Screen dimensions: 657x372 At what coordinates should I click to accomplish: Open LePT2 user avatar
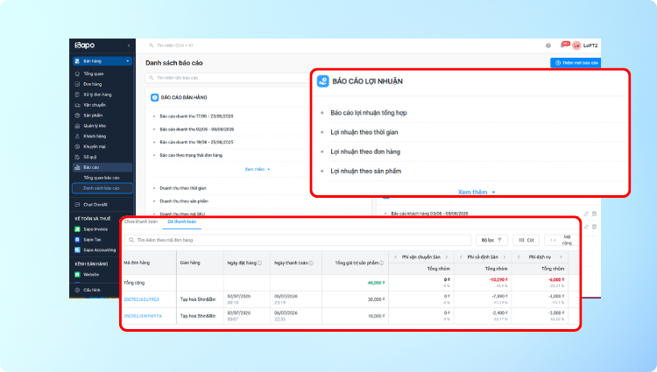(x=576, y=46)
